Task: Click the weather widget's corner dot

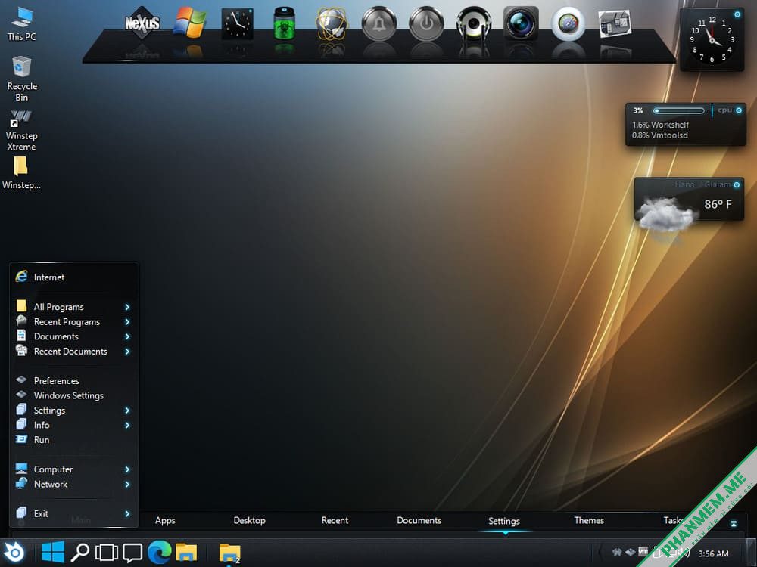Action: [737, 184]
